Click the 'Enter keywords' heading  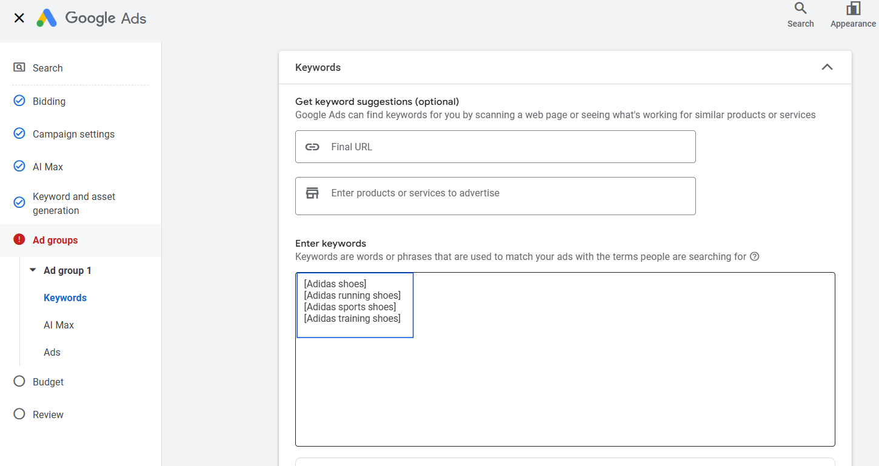(x=330, y=243)
